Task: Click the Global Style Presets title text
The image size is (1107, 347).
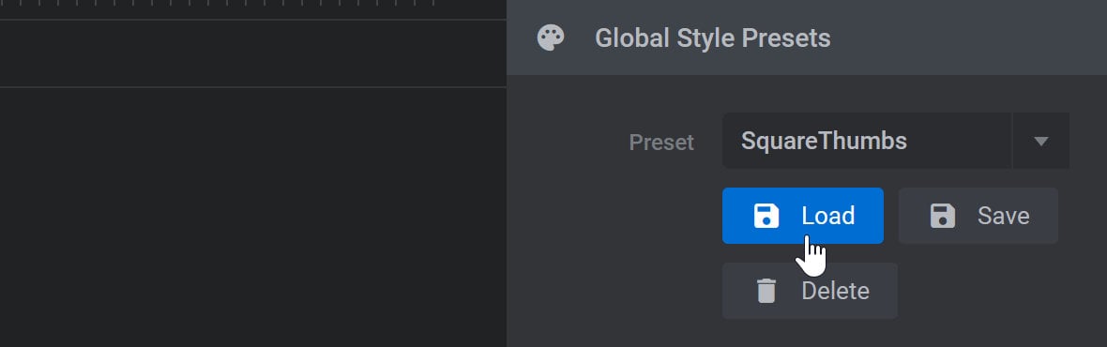Action: (x=712, y=38)
